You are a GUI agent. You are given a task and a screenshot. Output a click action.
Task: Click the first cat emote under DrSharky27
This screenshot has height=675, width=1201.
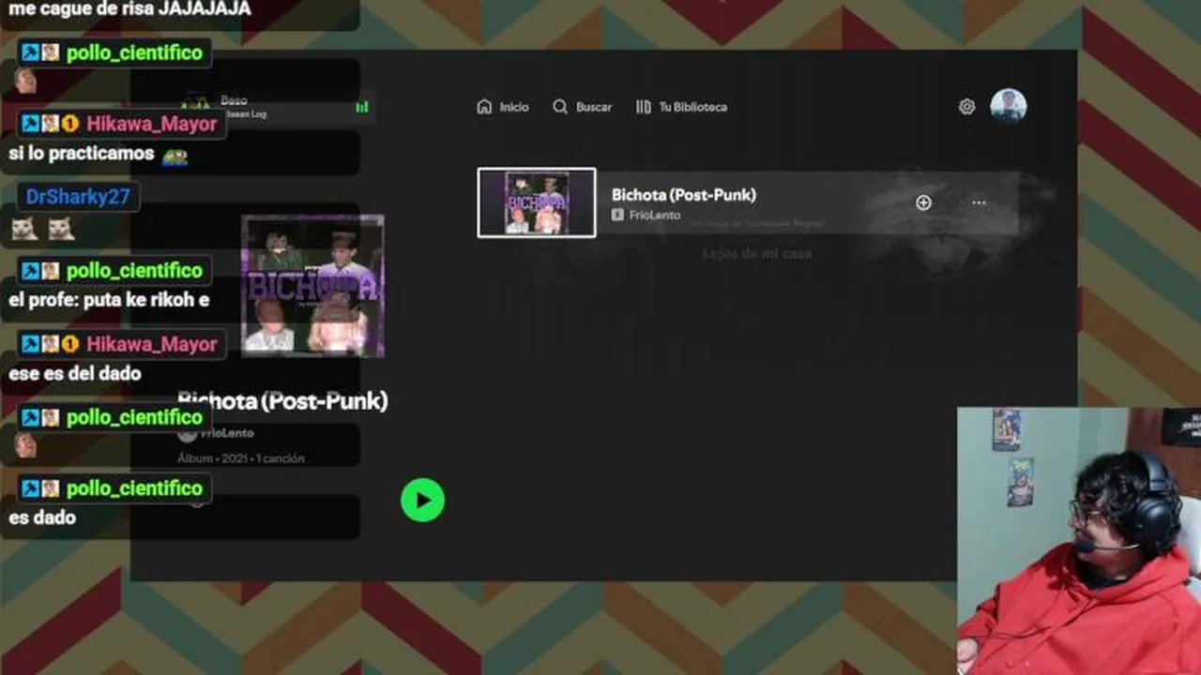pos(23,228)
